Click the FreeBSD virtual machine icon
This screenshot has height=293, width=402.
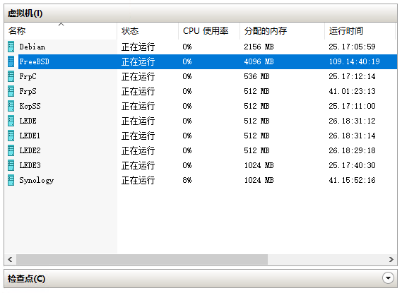click(x=11, y=61)
